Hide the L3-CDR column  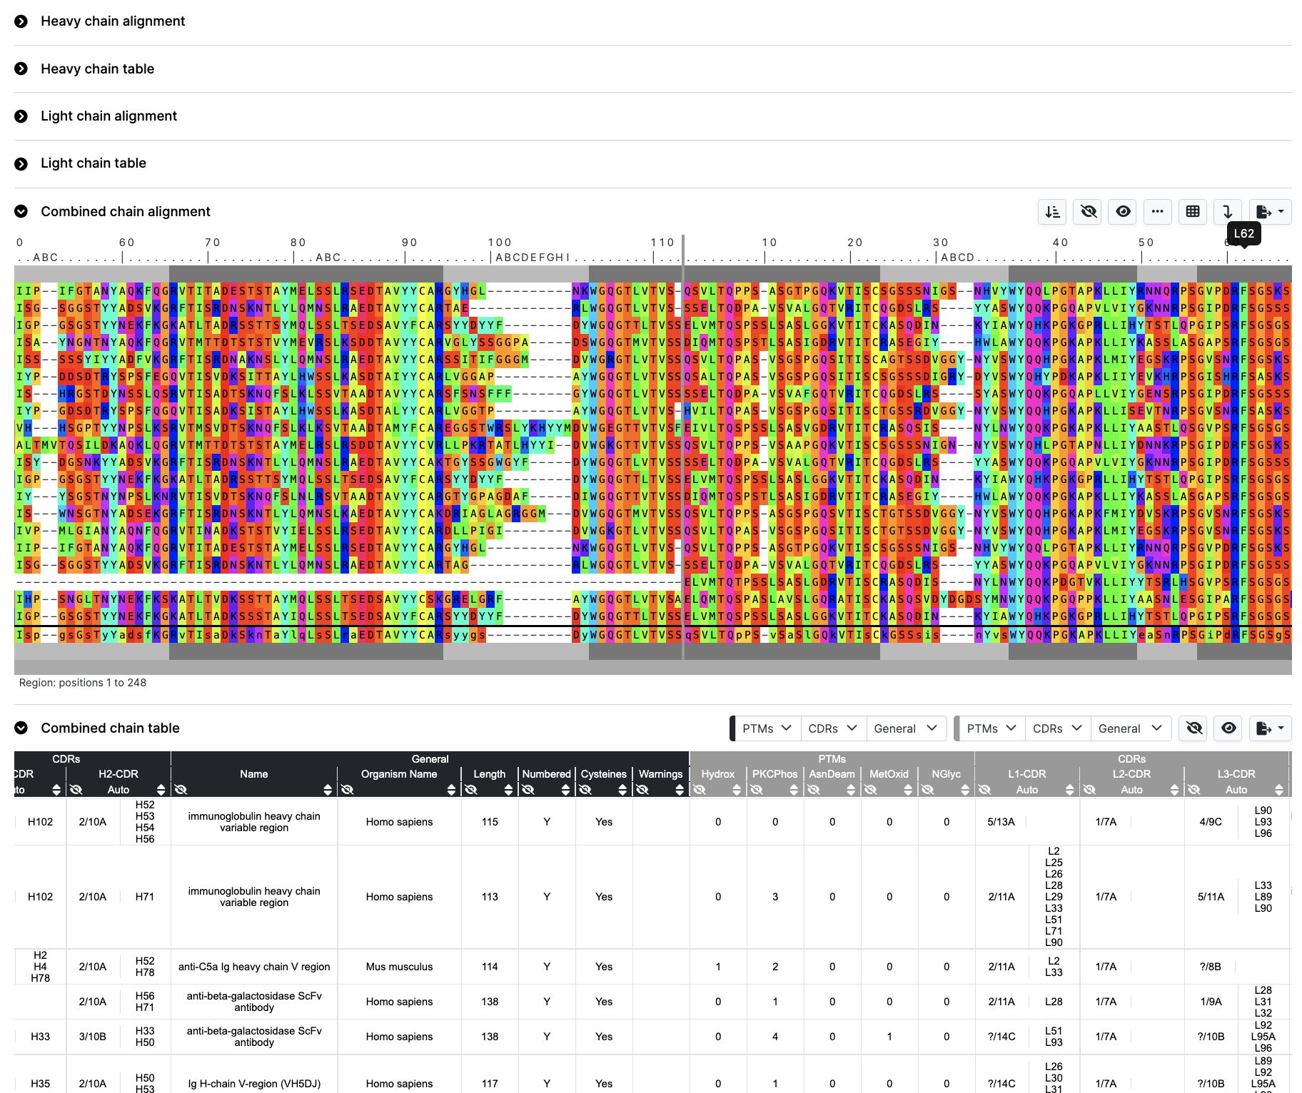[x=1193, y=790]
